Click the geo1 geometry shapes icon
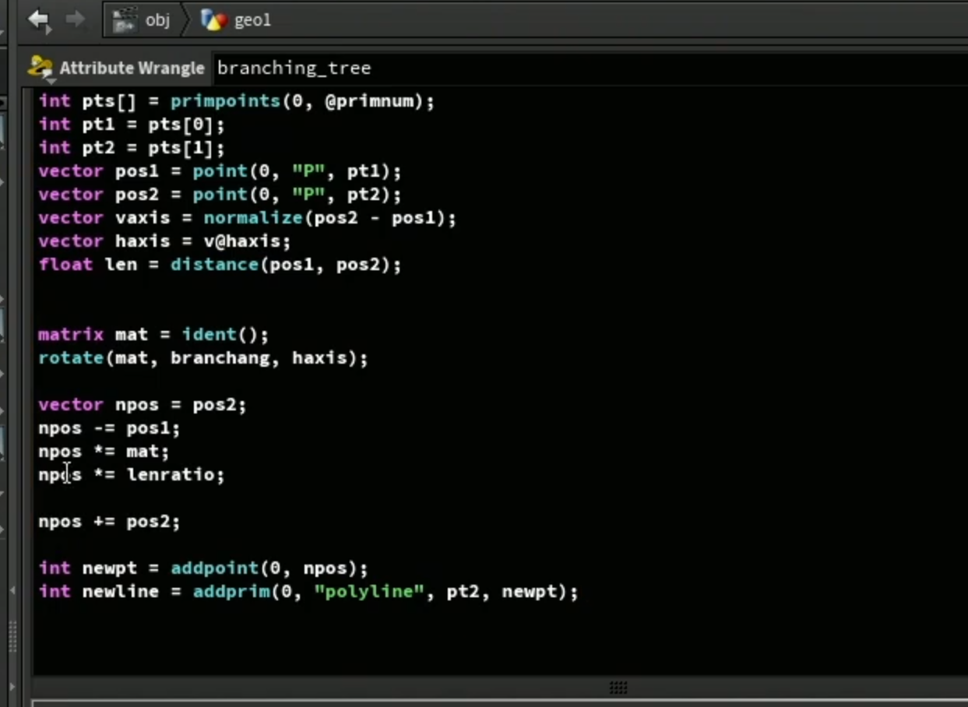The width and height of the screenshot is (968, 707). pos(213,20)
